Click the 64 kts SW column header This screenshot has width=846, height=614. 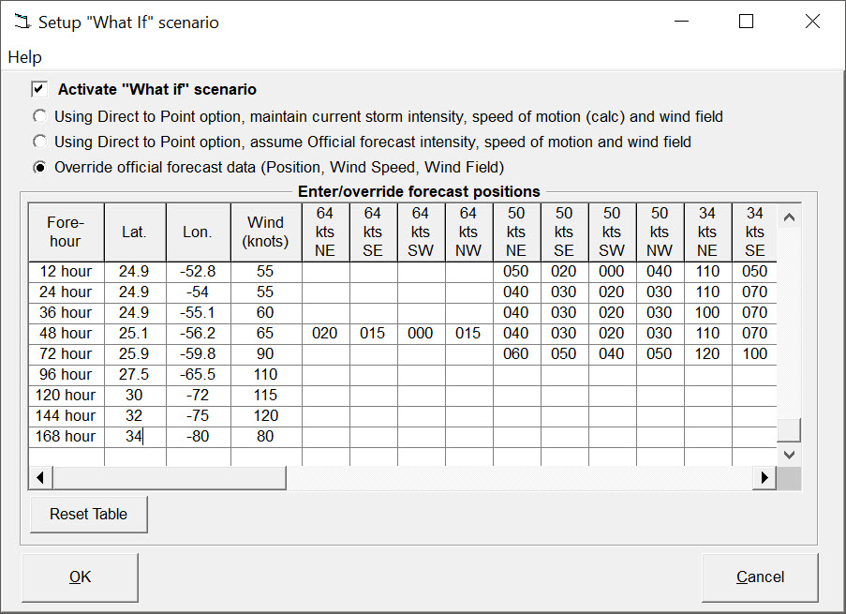click(421, 232)
